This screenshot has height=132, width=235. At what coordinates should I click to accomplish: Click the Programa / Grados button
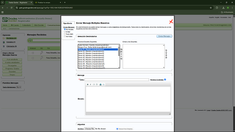[x=12, y=69]
